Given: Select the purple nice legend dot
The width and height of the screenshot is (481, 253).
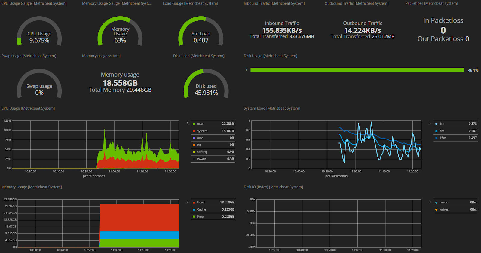Looking at the screenshot, I should (194, 138).
